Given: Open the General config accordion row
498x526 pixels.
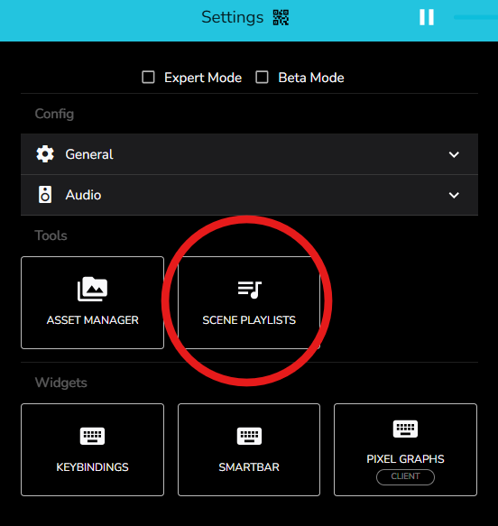Looking at the screenshot, I should [x=249, y=154].
